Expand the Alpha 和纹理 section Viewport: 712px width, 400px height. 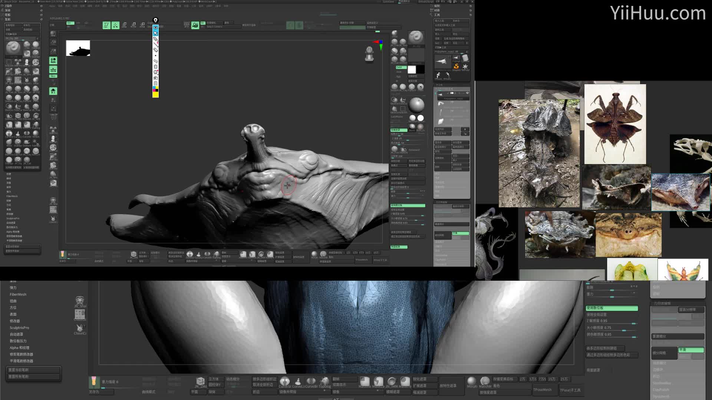tap(19, 348)
